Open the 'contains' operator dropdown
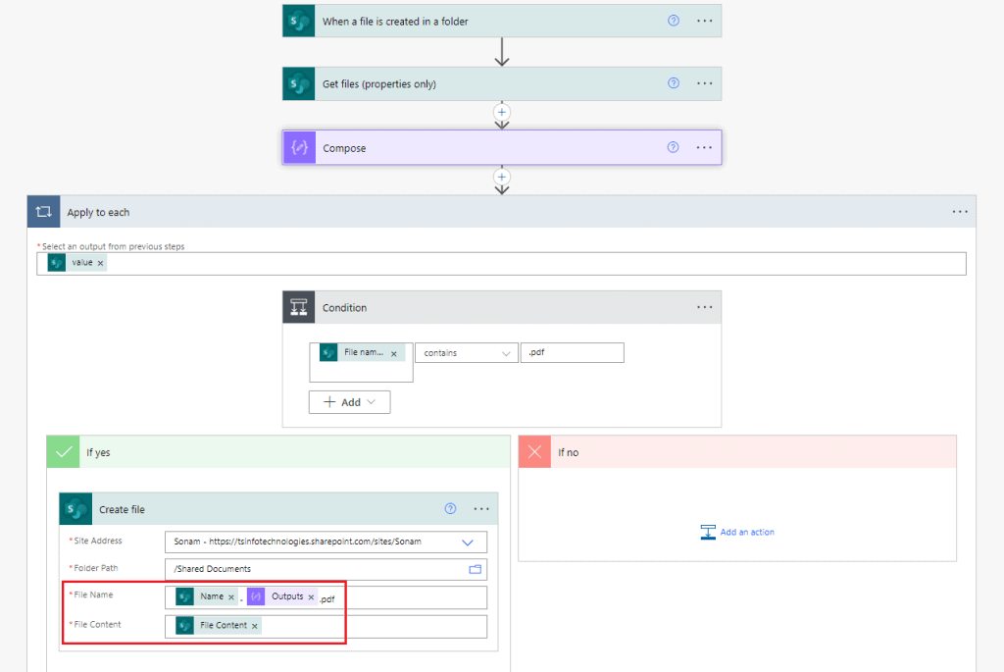Viewport: 1004px width, 672px height. (x=466, y=353)
